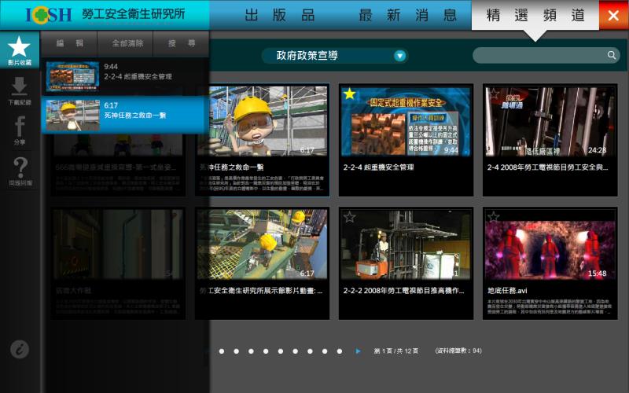Screen dimensions: 629x393
Task: Star the 地底任務.avi video as favorite
Action: click(493, 217)
